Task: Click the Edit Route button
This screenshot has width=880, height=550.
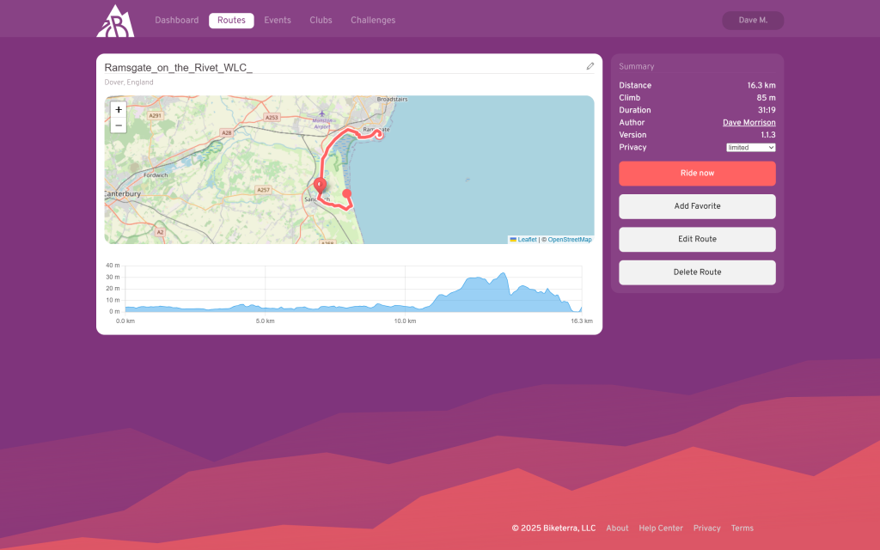Action: click(x=697, y=239)
